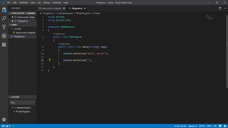Click CRLF line ending selector
The height and width of the screenshot is (128, 228).
209,126
